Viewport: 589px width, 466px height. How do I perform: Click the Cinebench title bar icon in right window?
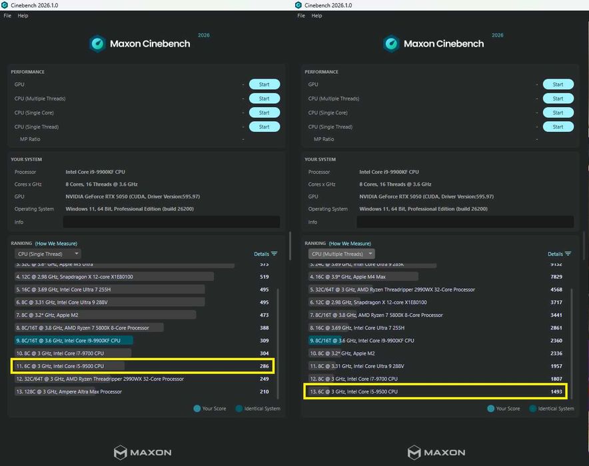coord(298,5)
